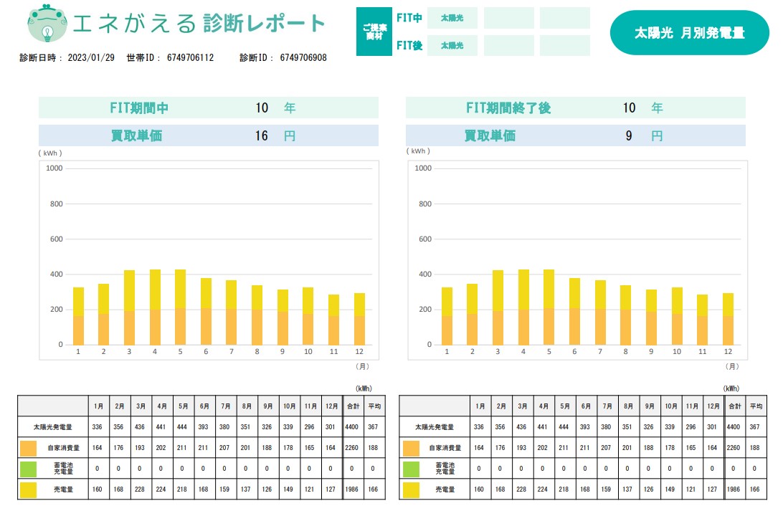The image size is (783, 516).
Task: Select the ご提案商材 teal label box
Action: click(374, 32)
